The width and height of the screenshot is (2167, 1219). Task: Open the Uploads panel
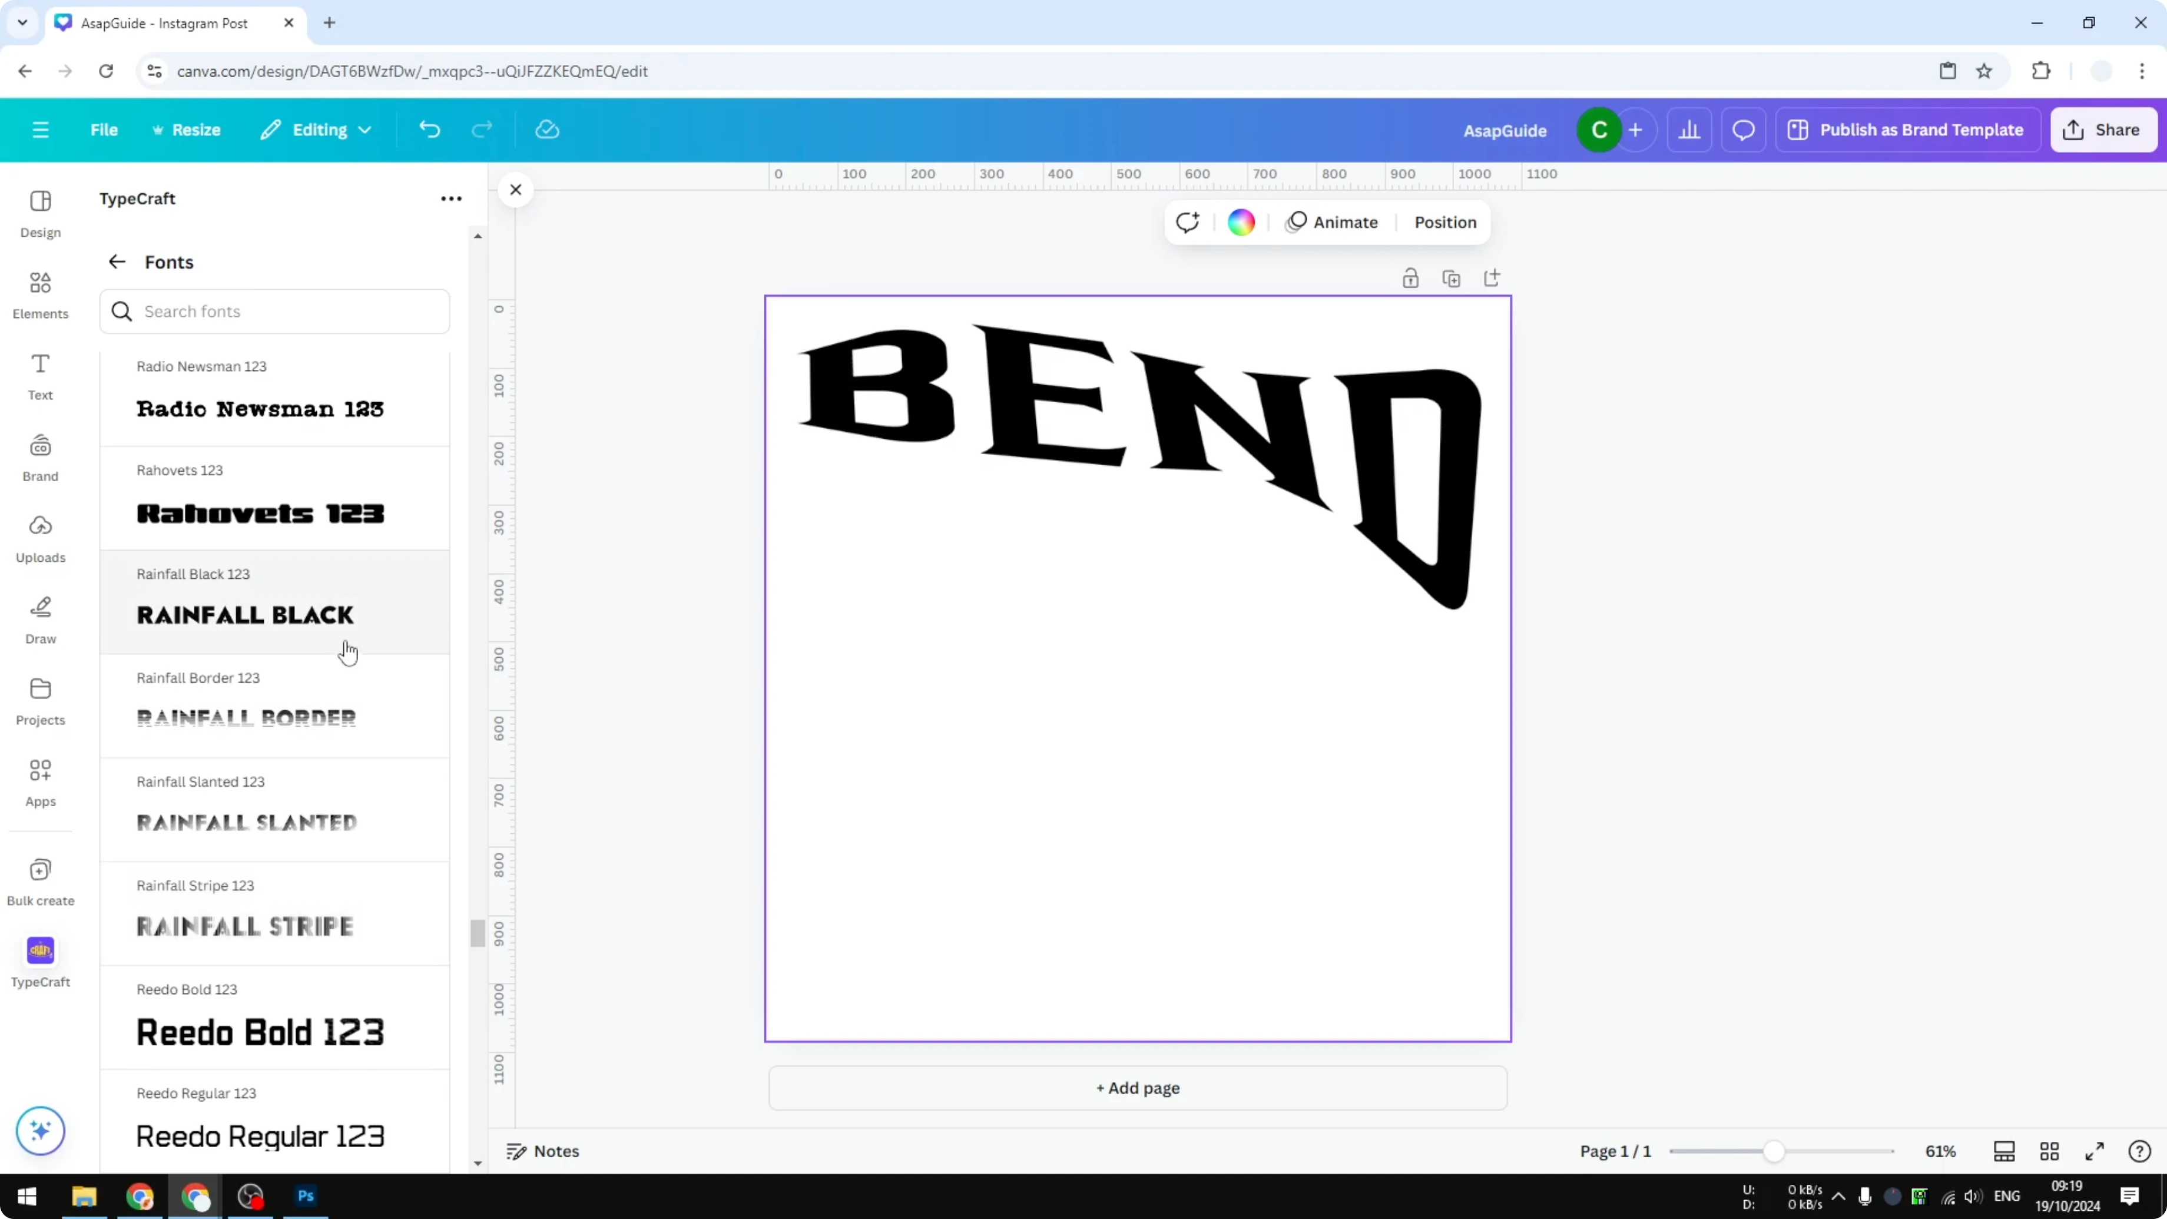39,538
